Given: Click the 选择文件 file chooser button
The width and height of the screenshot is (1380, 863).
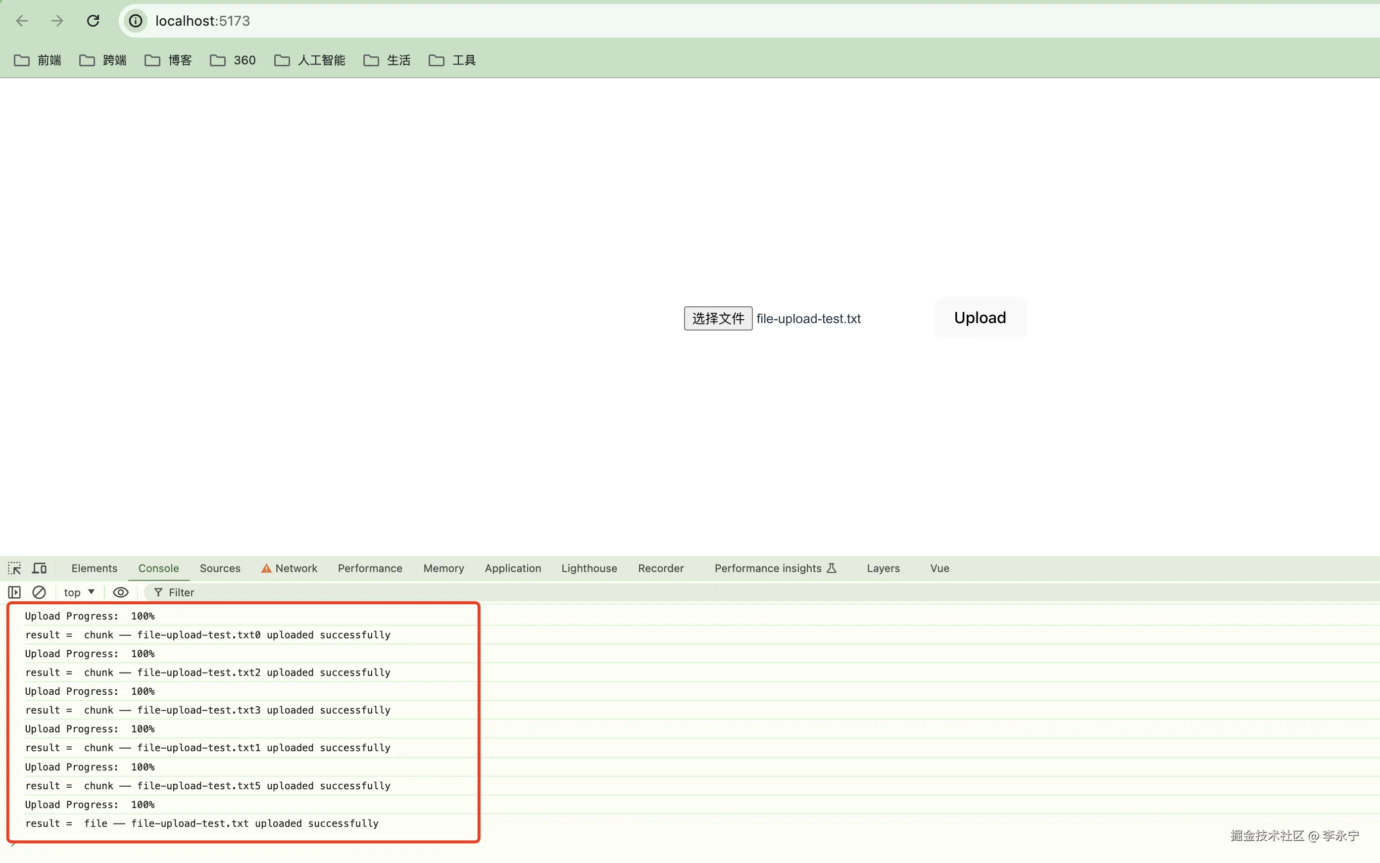Looking at the screenshot, I should (718, 319).
